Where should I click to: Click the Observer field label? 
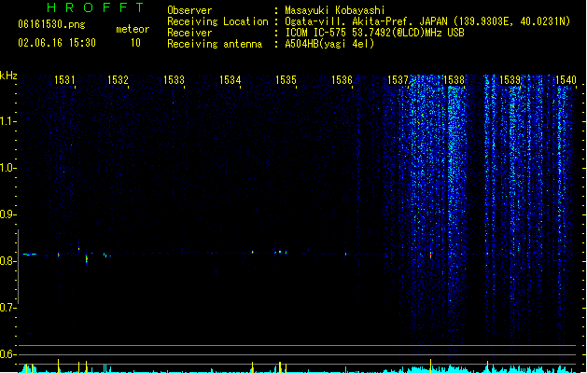pos(189,10)
